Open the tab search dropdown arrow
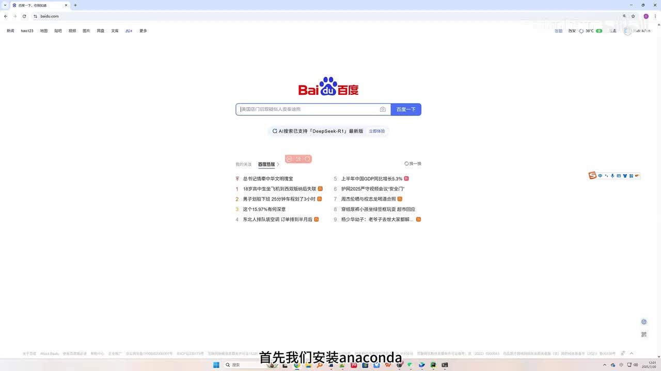Image resolution: width=661 pixels, height=371 pixels. [5, 5]
